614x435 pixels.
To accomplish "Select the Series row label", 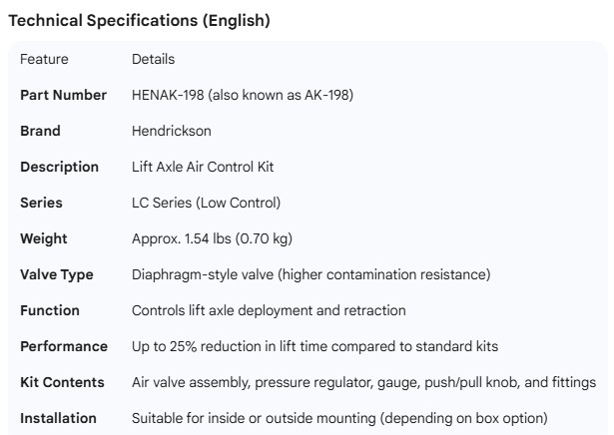I will (x=41, y=204).
